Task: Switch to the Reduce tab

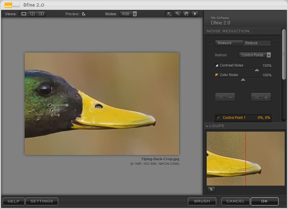Action: 257,43
